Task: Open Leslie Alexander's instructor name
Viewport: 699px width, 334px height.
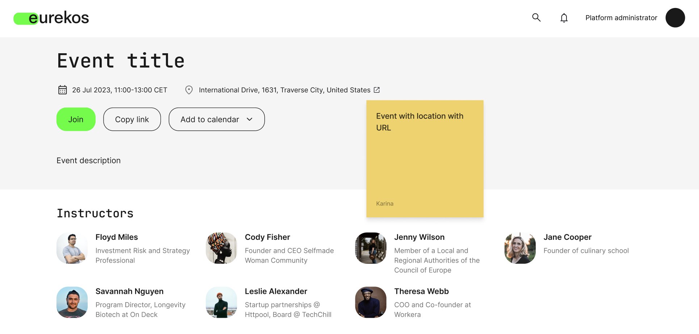Action: (276, 292)
